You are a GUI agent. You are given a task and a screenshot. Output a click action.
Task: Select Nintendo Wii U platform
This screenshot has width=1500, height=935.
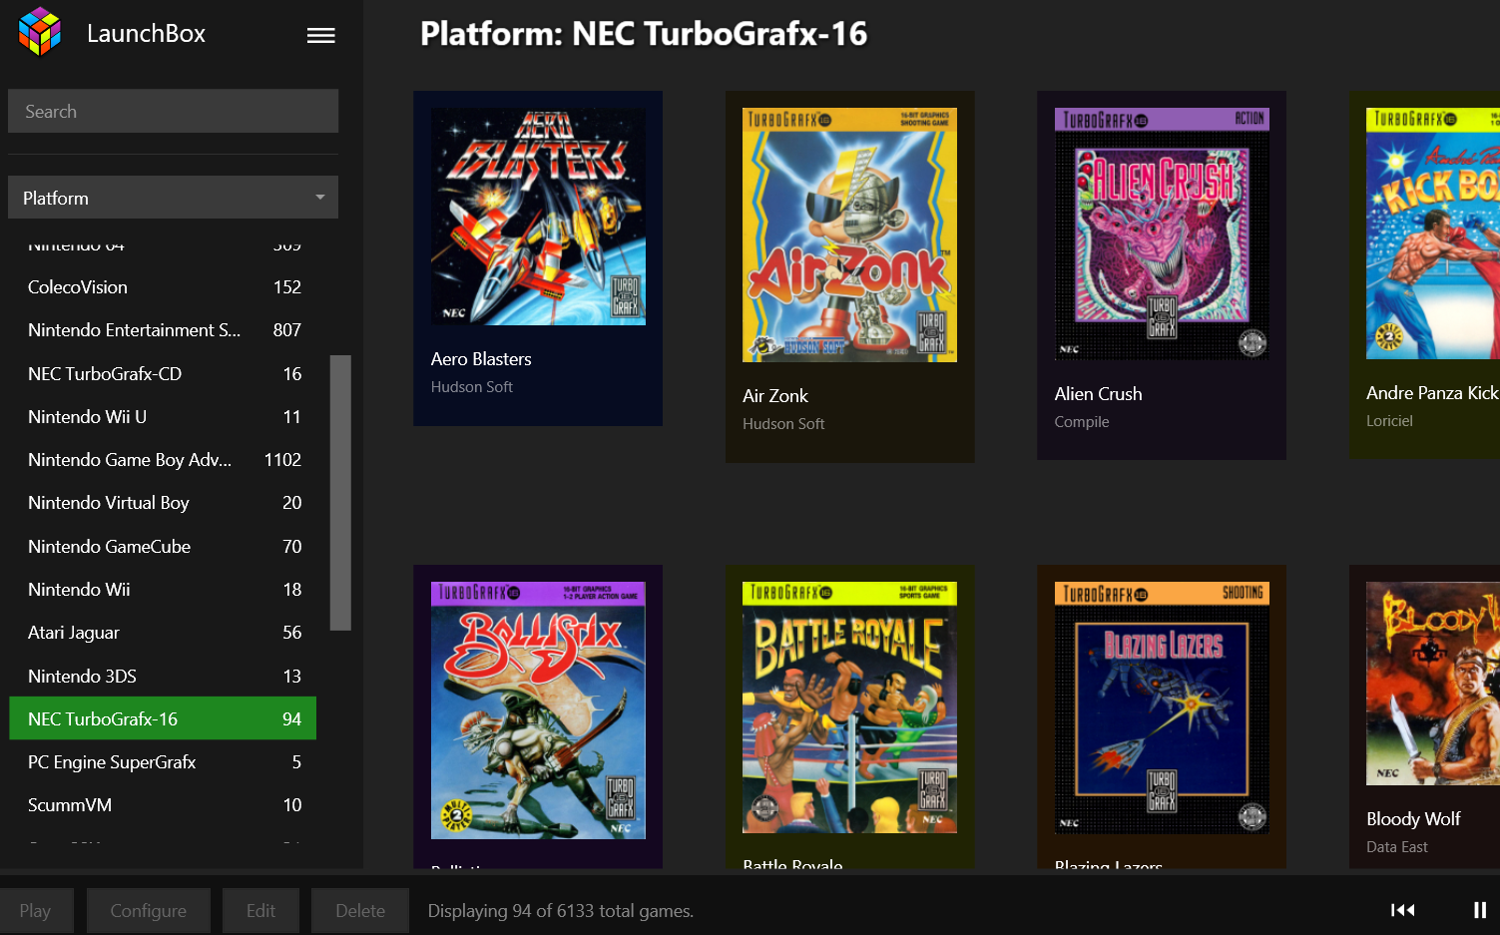click(x=163, y=417)
